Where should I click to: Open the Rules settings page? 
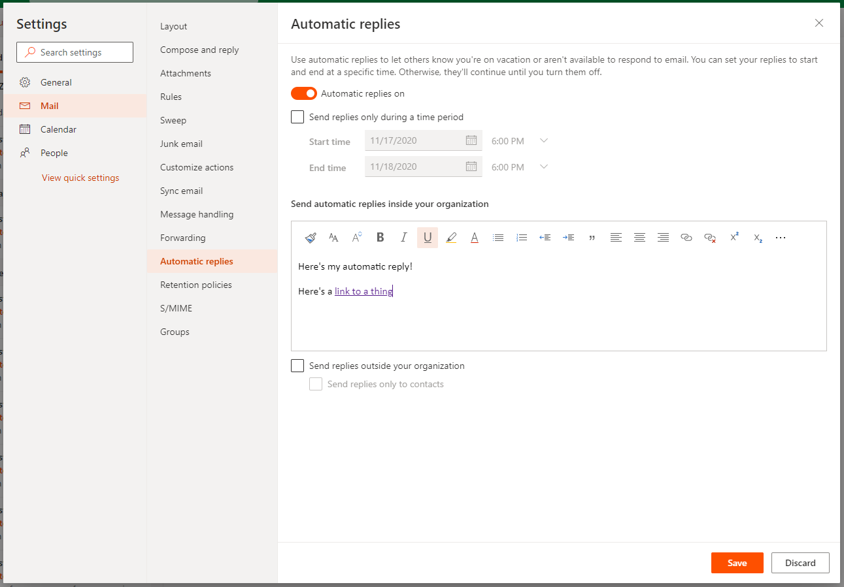[212, 97]
